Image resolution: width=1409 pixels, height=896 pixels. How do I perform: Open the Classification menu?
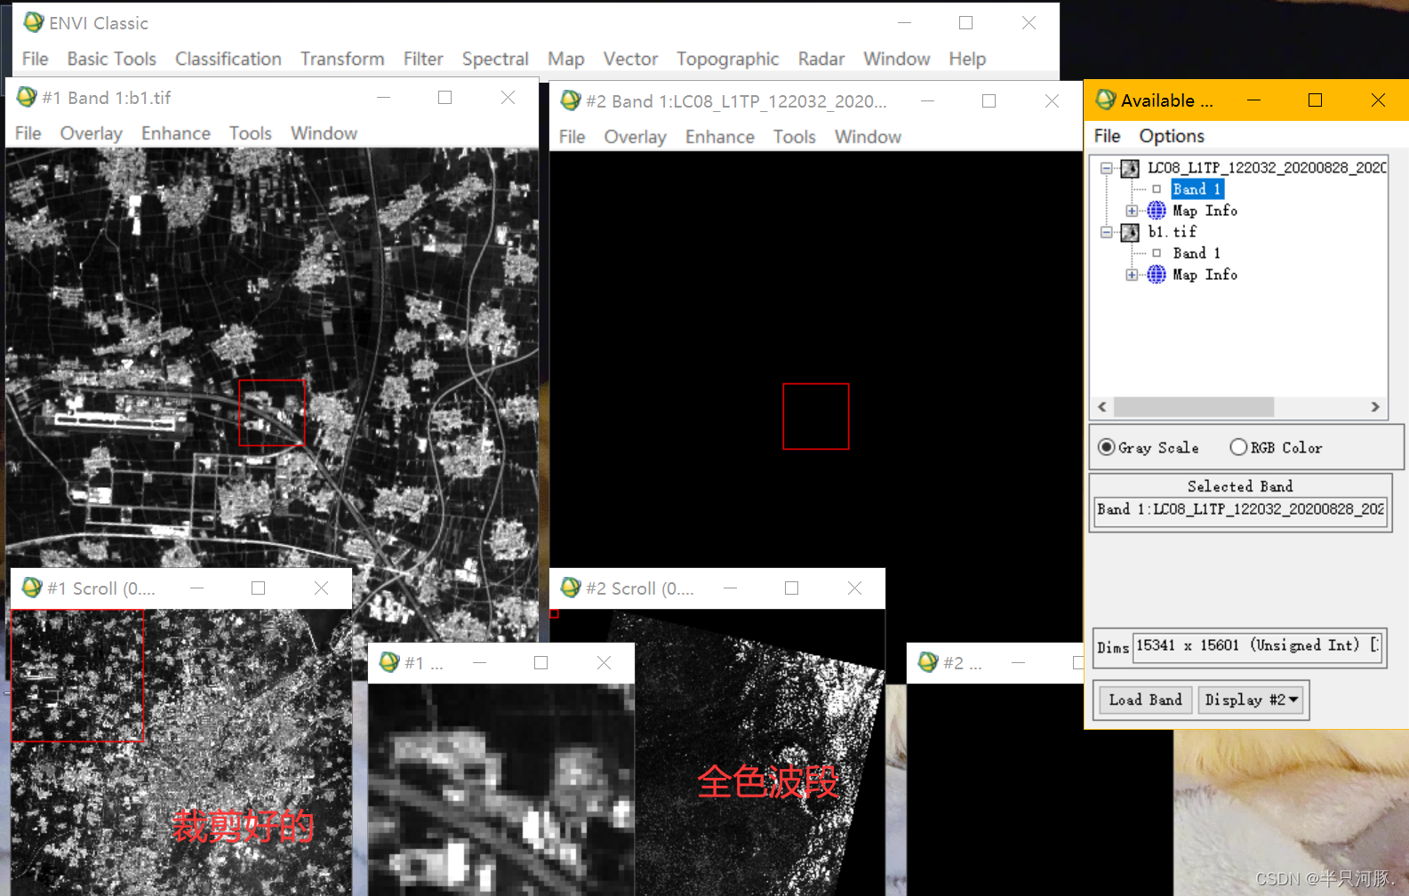tap(228, 59)
